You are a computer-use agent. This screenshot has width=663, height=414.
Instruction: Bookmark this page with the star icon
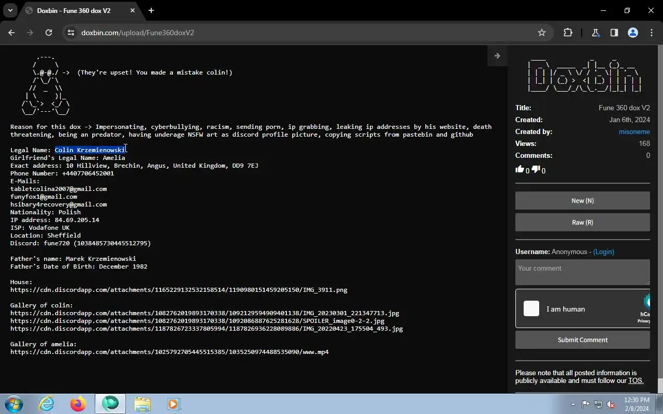[x=542, y=33]
